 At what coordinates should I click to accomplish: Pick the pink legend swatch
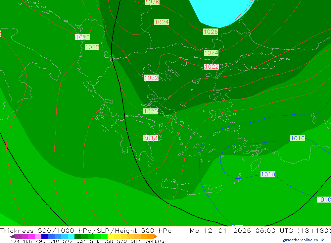pos(38,236)
